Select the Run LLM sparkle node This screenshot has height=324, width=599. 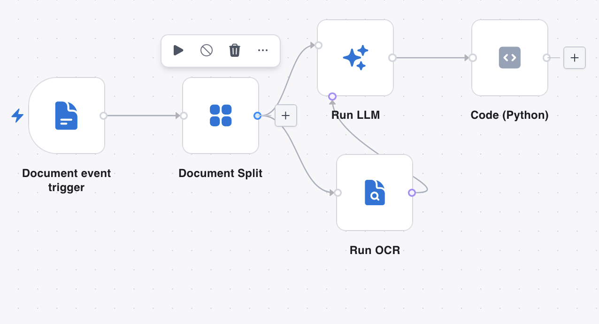(x=355, y=58)
